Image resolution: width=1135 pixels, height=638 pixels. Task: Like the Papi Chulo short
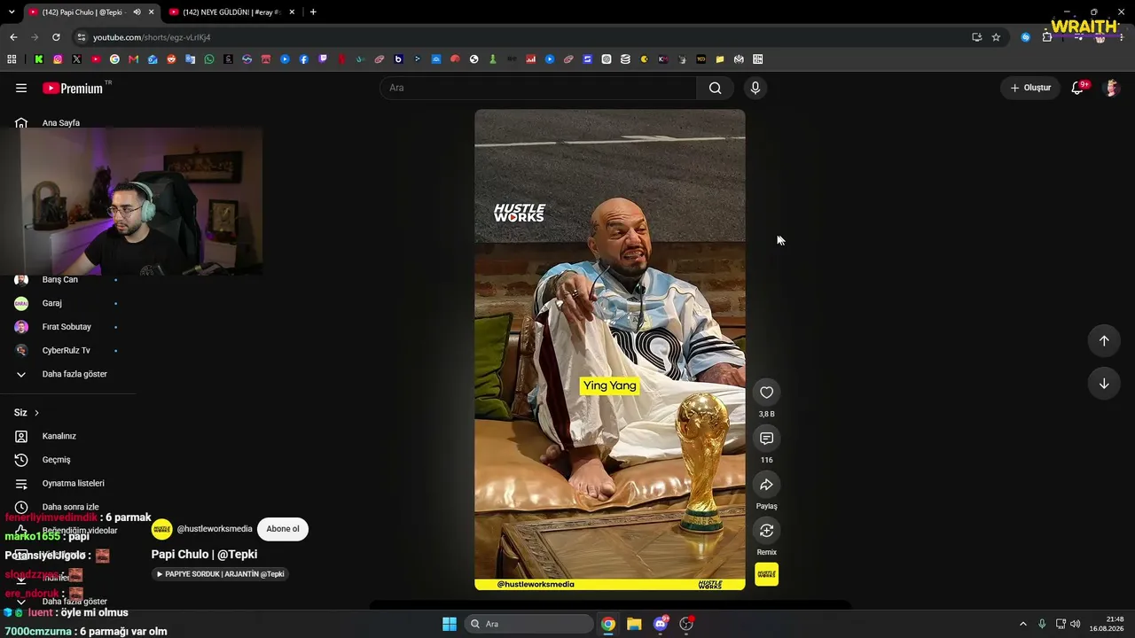[x=767, y=393]
